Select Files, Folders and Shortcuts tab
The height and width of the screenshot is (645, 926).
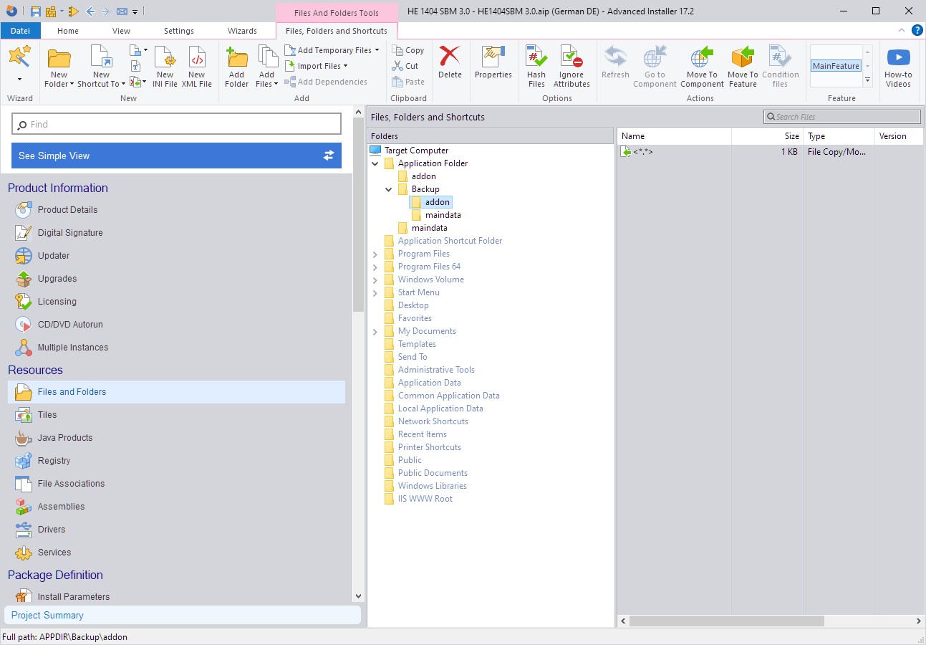tap(337, 31)
